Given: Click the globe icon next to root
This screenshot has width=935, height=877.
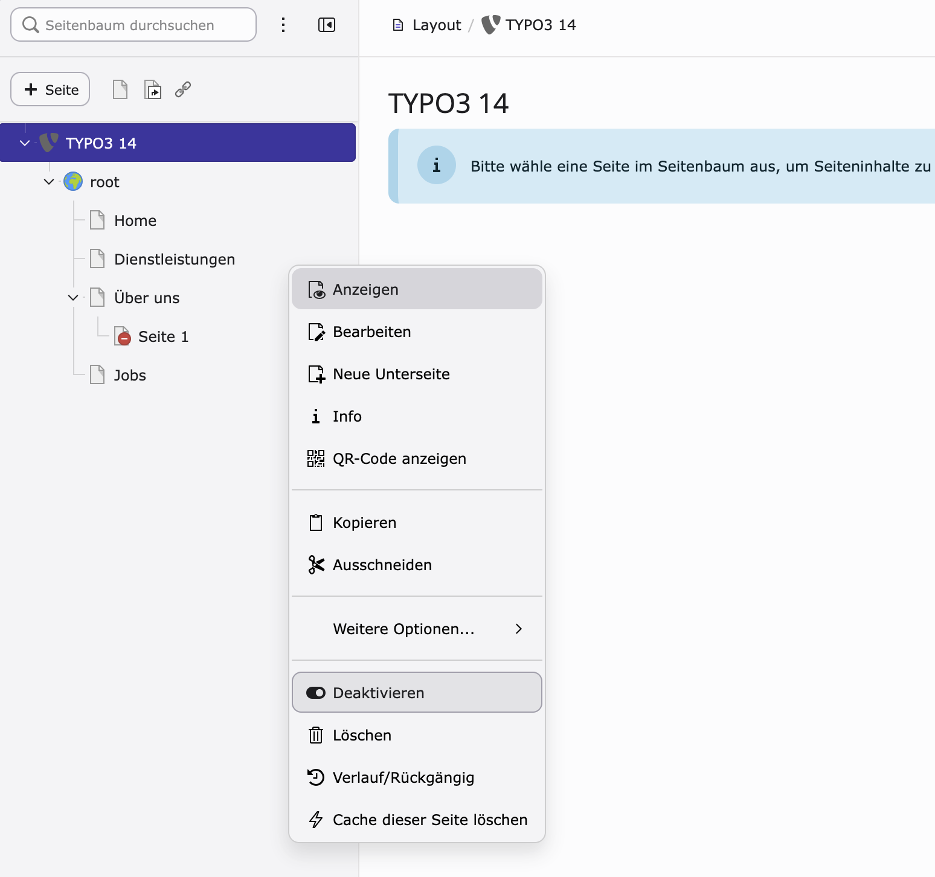Looking at the screenshot, I should (x=73, y=181).
